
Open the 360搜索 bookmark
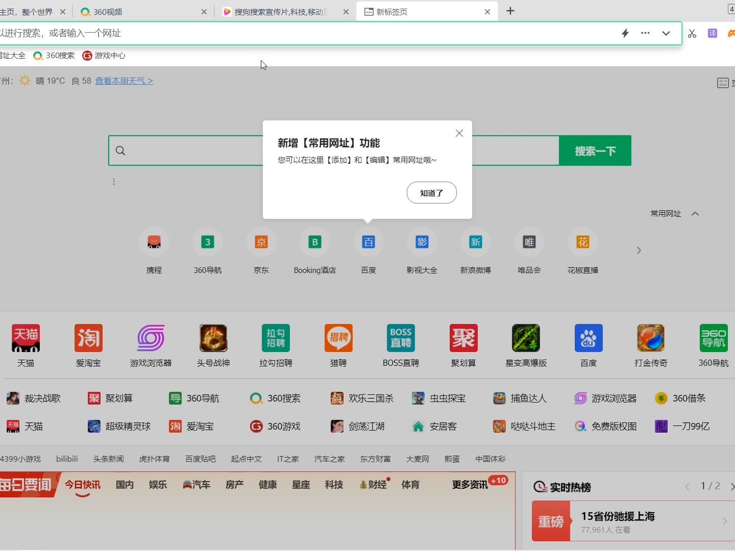[x=54, y=56]
